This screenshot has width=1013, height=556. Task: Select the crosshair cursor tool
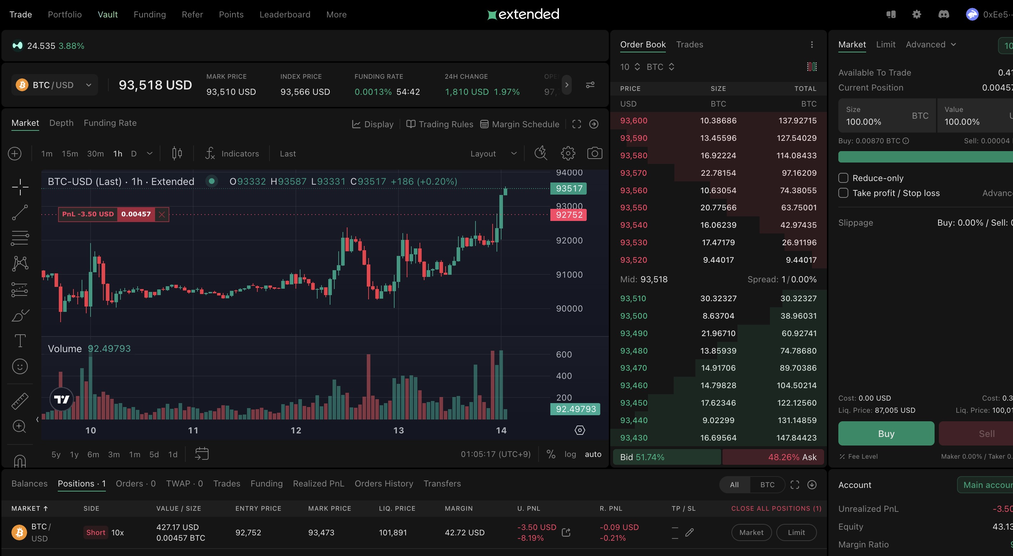pyautogui.click(x=20, y=187)
